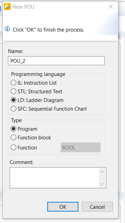Open the BOOL return type dropdown
Image resolution: width=125 pixels, height=223 pixels.
tap(80, 147)
